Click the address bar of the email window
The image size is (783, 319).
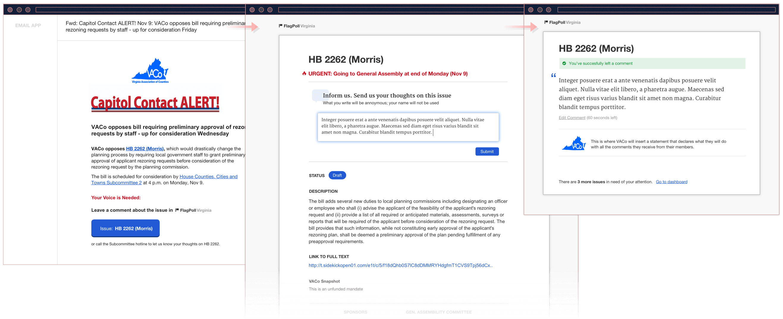coord(140,10)
